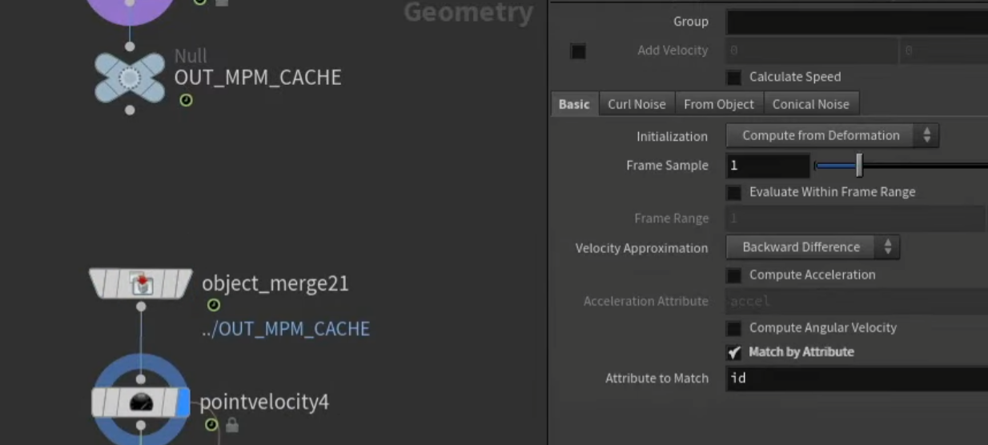Enable the Compute Angular Velocity checkbox
988x445 pixels.
point(733,328)
